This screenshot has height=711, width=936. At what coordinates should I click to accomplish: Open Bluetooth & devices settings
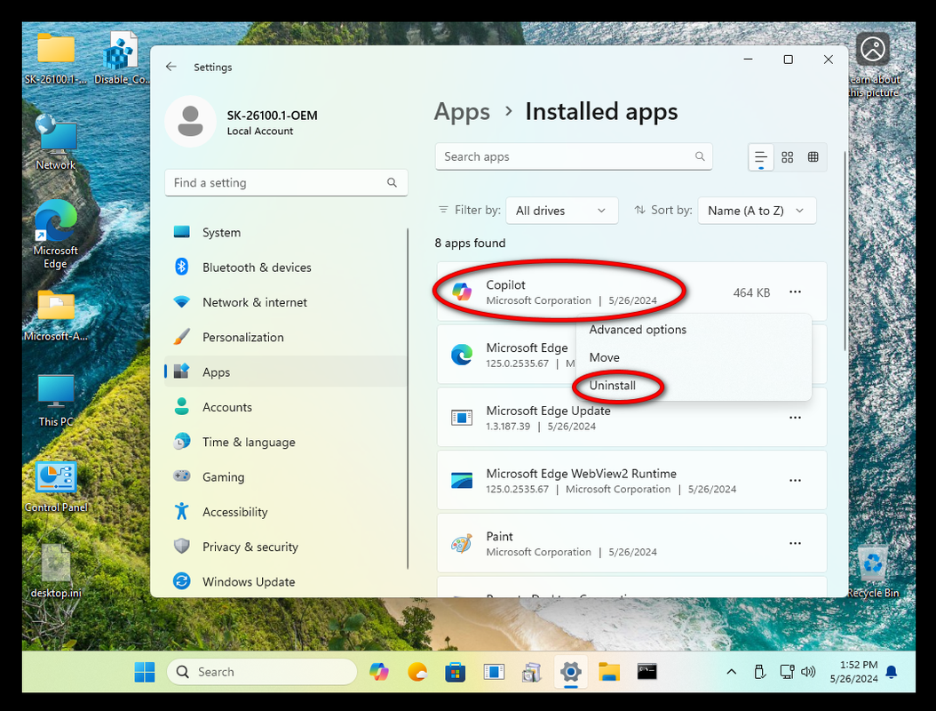tap(285, 268)
